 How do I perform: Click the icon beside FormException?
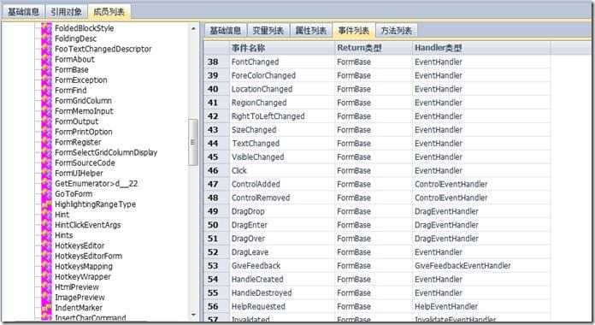(46, 80)
